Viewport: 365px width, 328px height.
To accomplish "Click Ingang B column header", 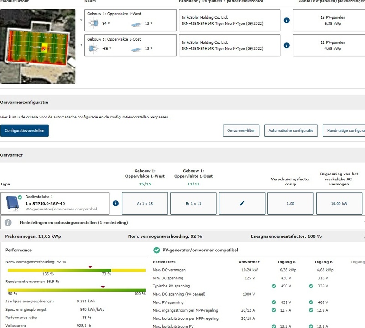I will click(x=323, y=262).
